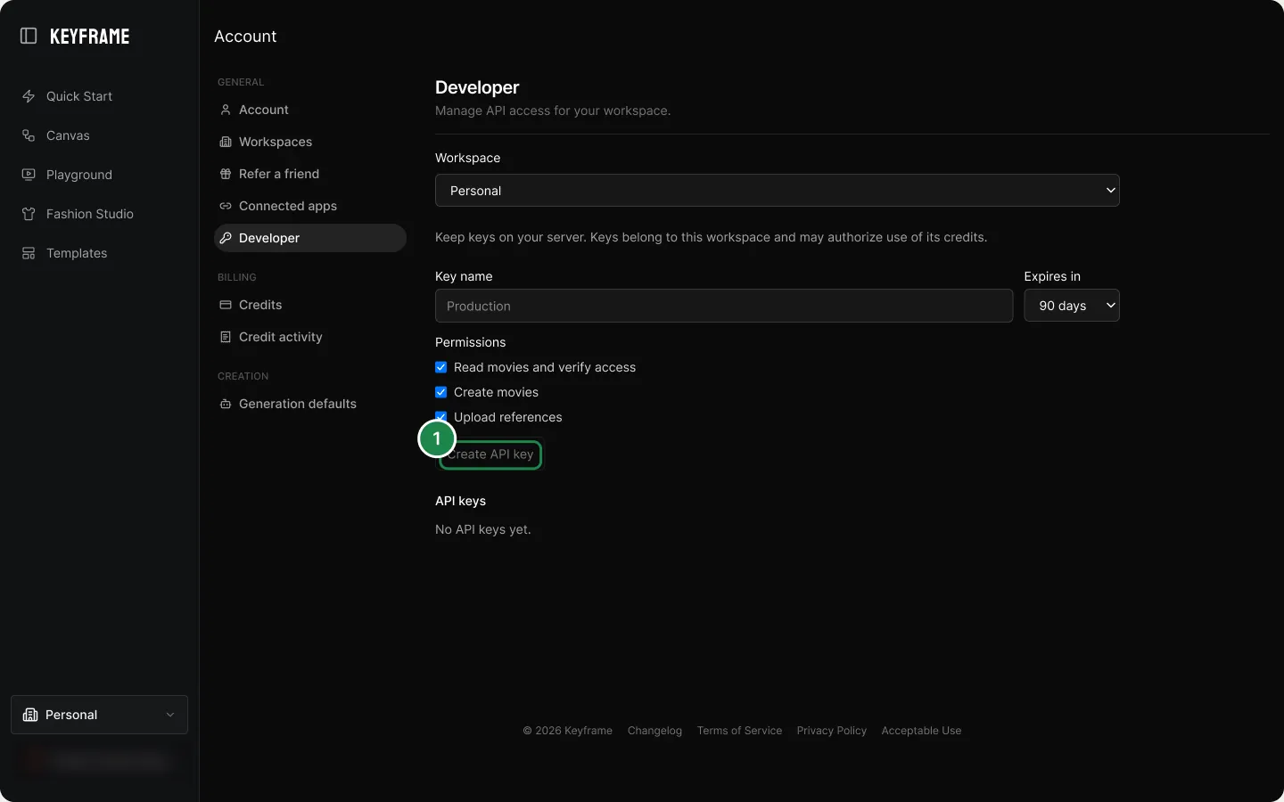Click the Quick Start lightning icon
1284x802 pixels.
29,96
